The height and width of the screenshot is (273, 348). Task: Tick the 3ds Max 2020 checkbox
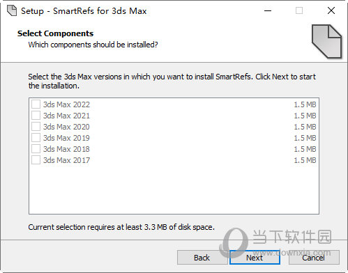[x=36, y=127]
